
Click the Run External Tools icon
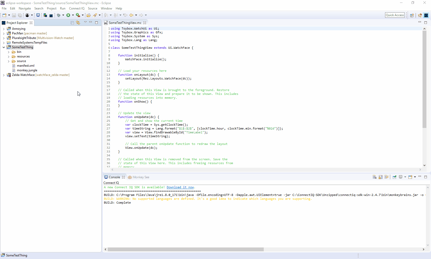click(78, 15)
